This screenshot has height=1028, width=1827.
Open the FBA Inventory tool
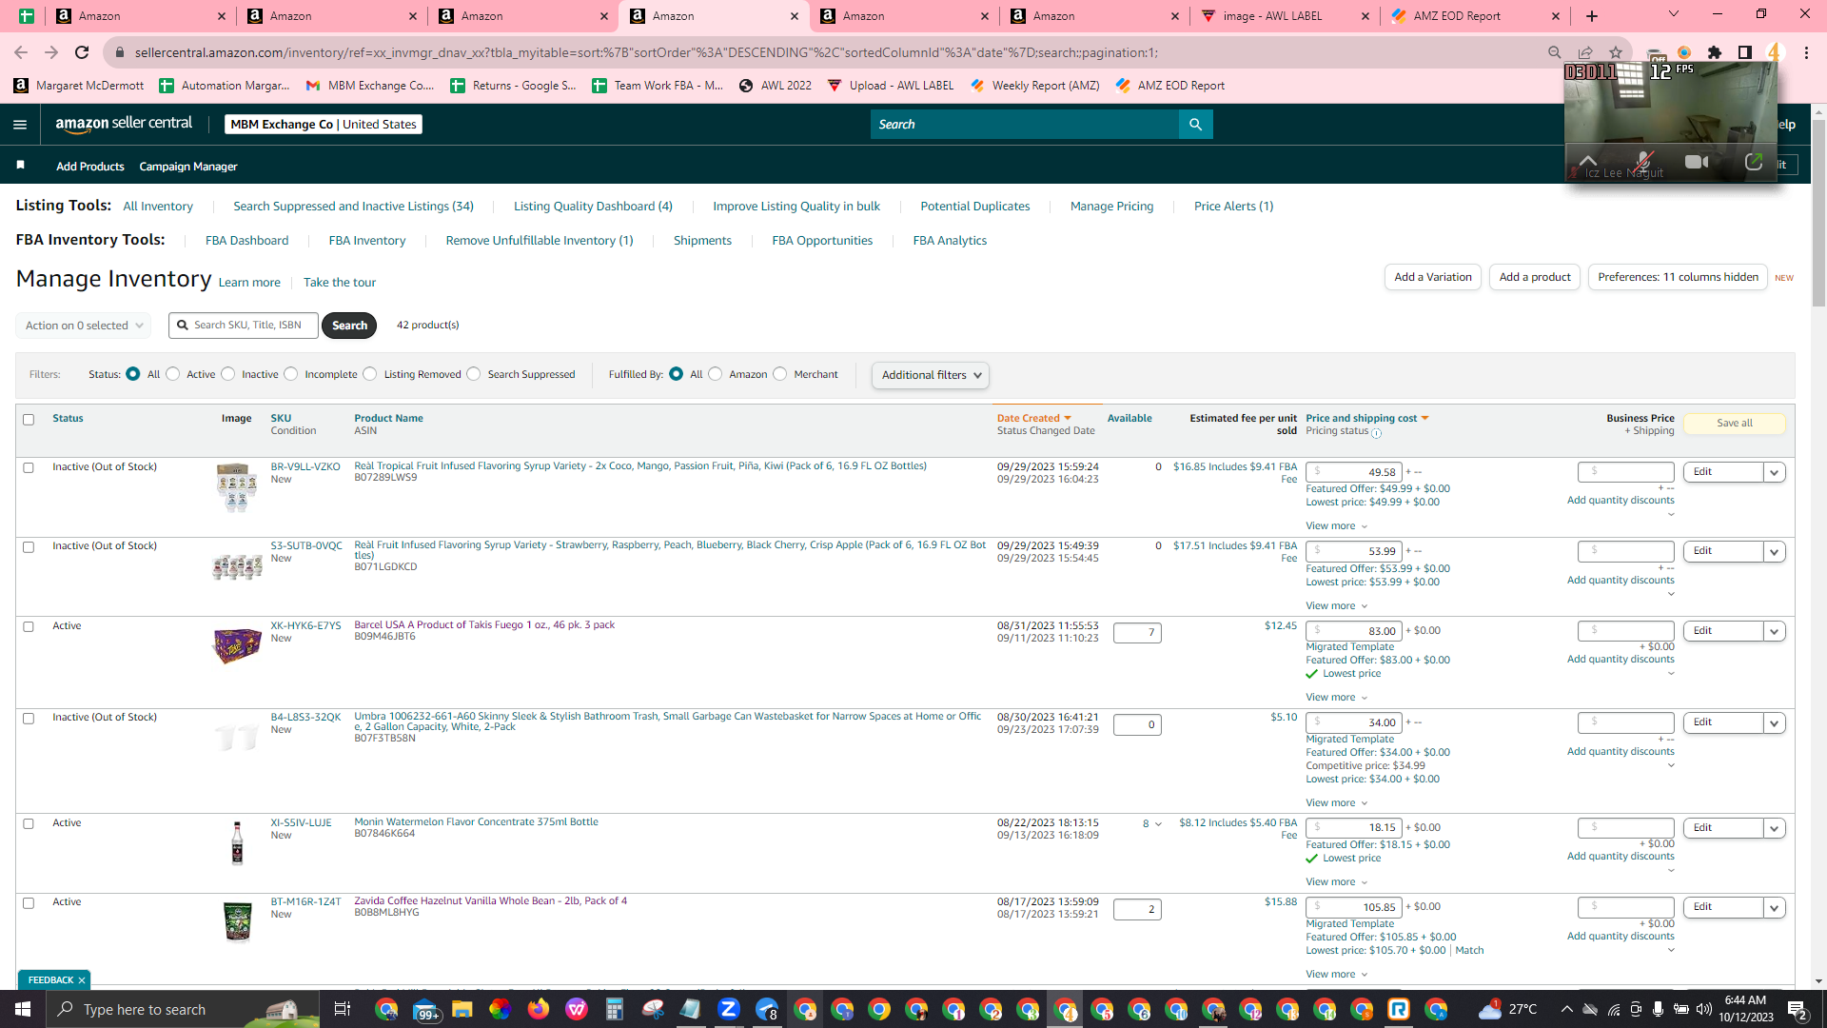pyautogui.click(x=367, y=241)
